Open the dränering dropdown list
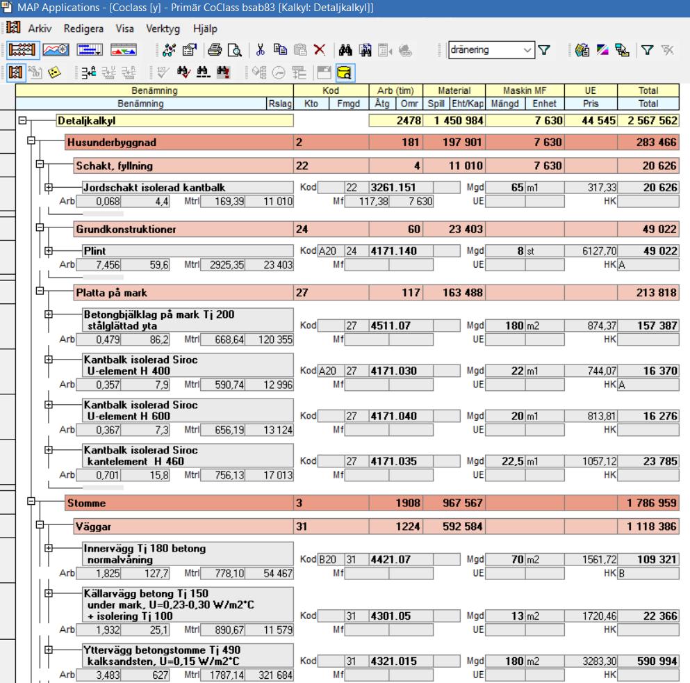690x683 pixels. (527, 50)
